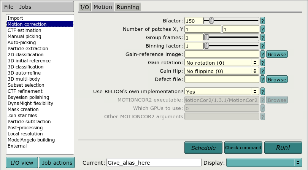The image size is (308, 170).
Task: Open help for Defect file
Action: tap(263, 79)
